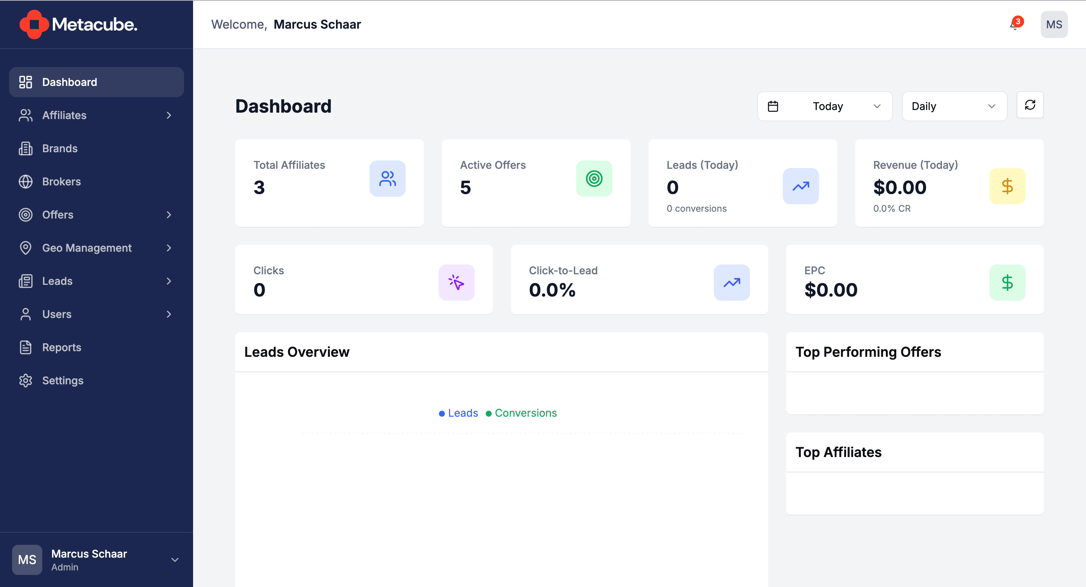Click the Brokers globe icon
Viewport: 1086px width, 587px height.
tap(26, 182)
